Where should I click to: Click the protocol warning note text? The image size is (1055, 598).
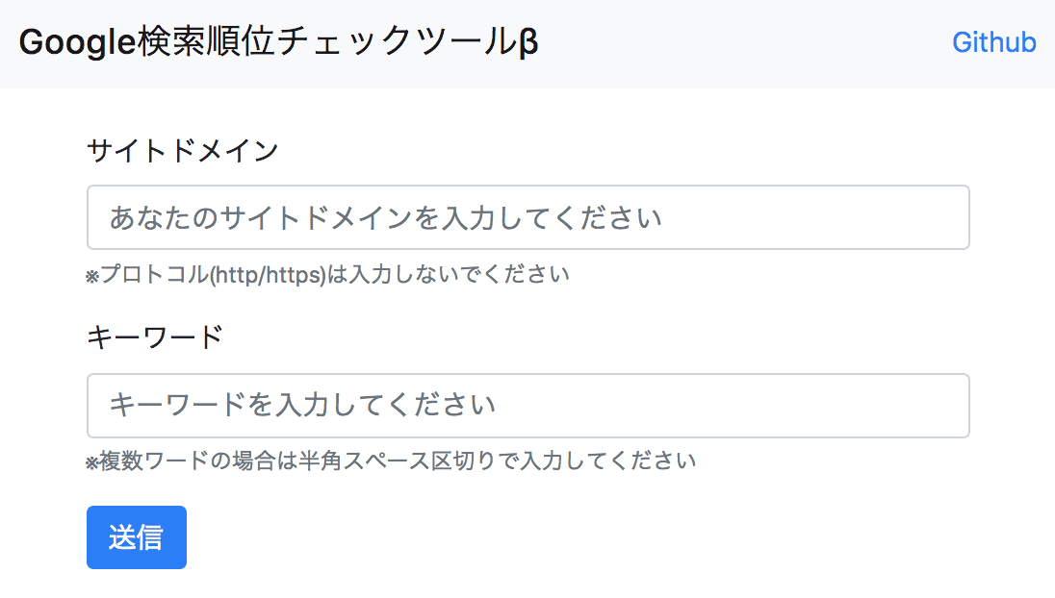[327, 274]
